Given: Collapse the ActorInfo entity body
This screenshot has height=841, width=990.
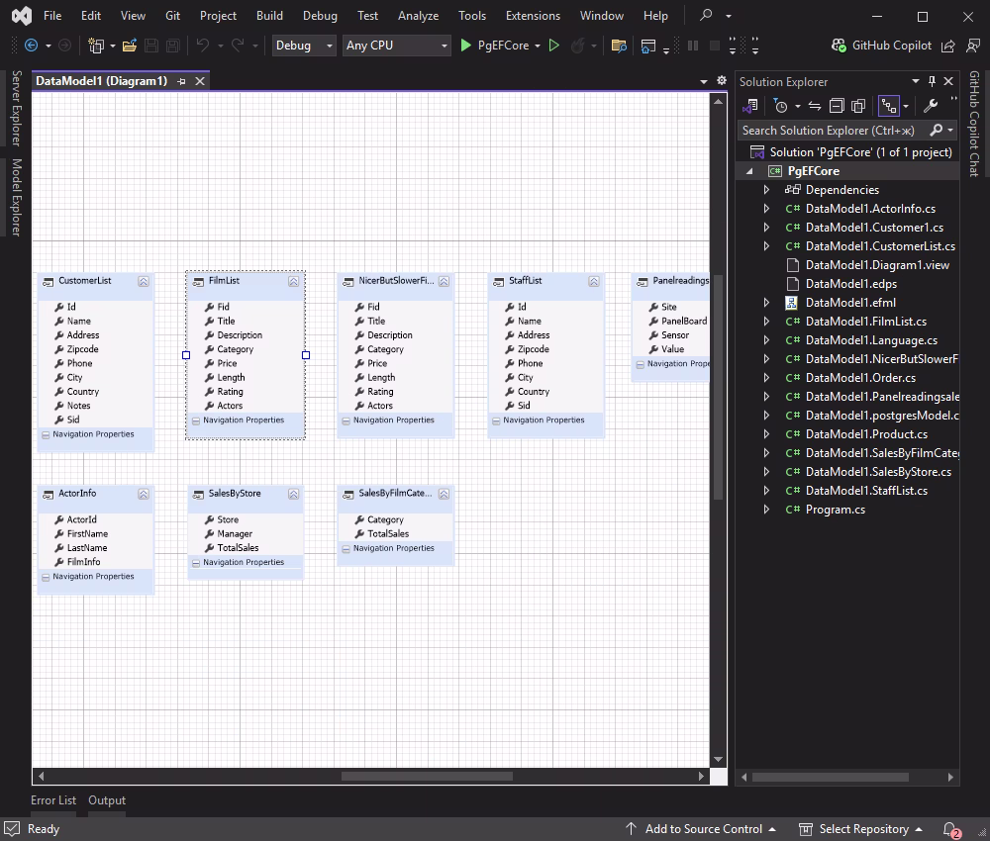Looking at the screenshot, I should pos(144,494).
